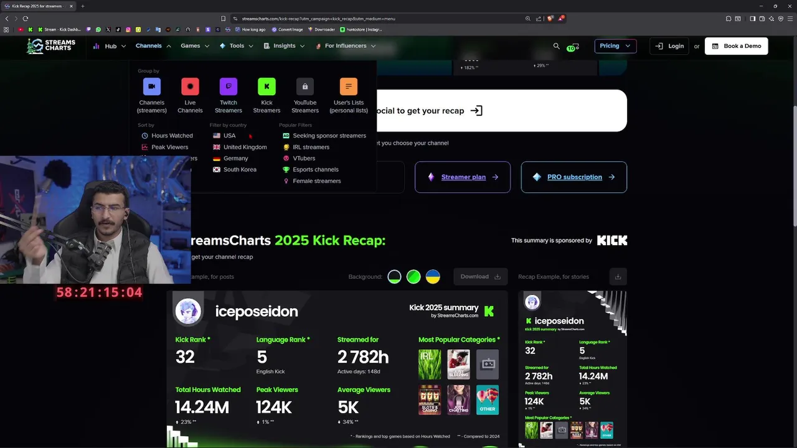
Task: Open the PRO subscription link
Action: click(574, 177)
